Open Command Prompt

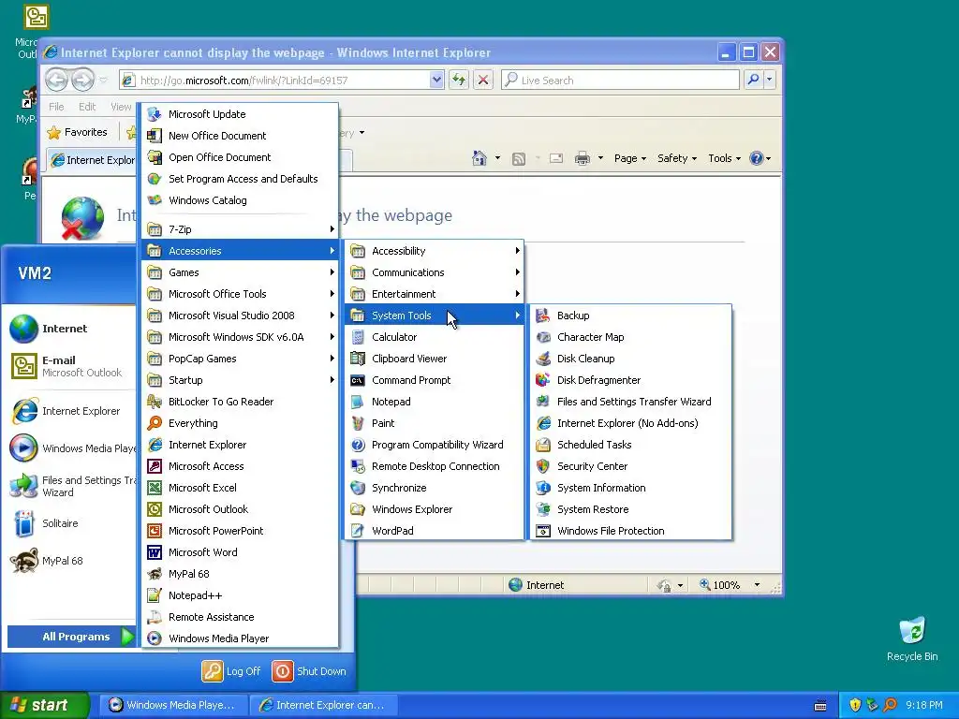point(435,380)
